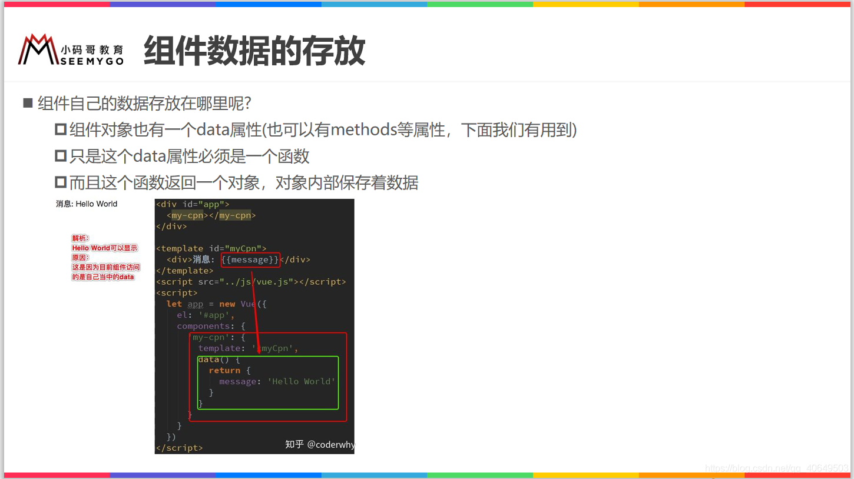This screenshot has width=854, height=479.
Task: Click the code line el: '#app',
Action: [206, 315]
